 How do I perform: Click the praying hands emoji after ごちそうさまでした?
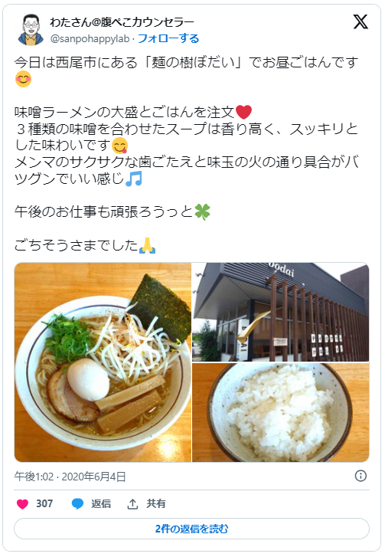click(x=147, y=245)
